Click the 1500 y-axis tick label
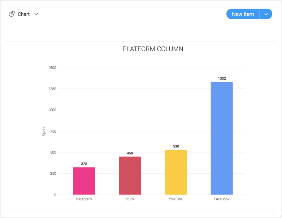Viewport: 282px width, 218px height. click(x=52, y=68)
